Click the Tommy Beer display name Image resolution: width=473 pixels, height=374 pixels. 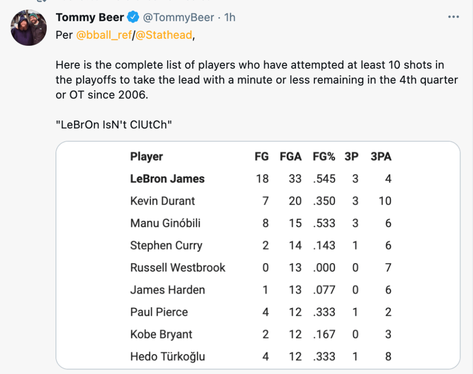(x=90, y=18)
